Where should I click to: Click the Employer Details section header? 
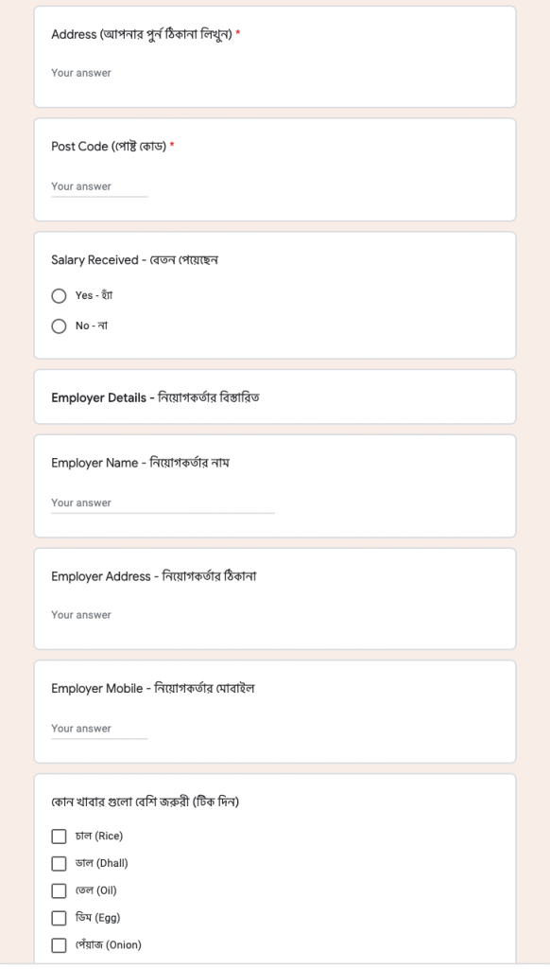coord(155,397)
